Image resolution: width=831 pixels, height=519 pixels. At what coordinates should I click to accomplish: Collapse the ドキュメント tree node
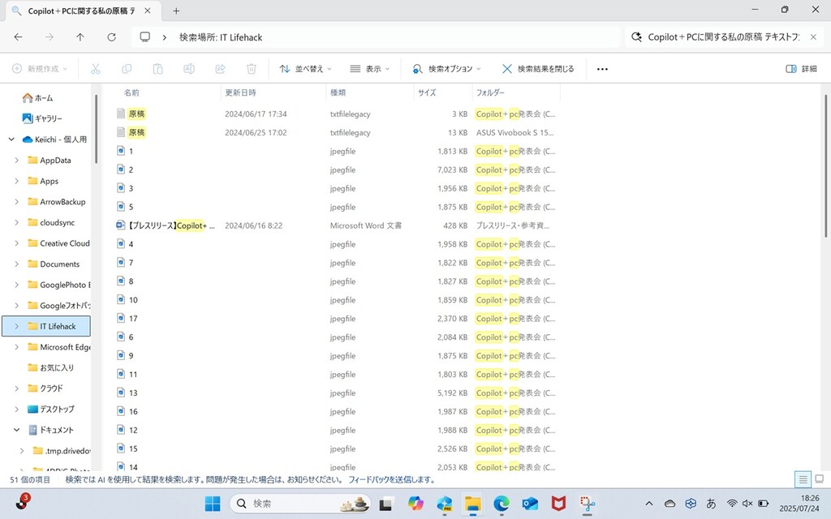click(16, 430)
